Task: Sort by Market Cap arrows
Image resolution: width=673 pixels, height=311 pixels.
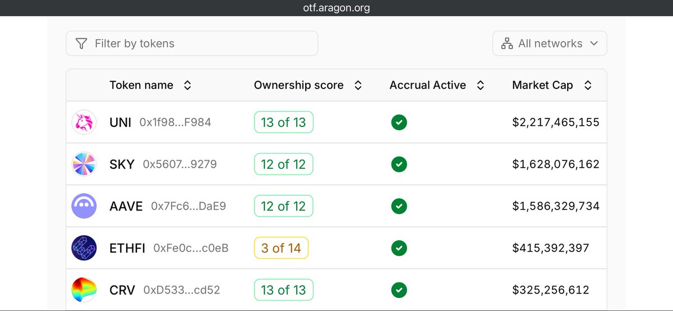Action: pos(587,85)
